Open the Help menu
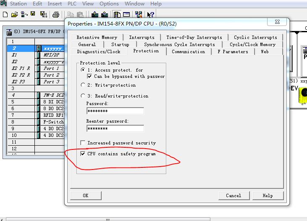This screenshot has width=307, height=221. click(156, 3)
